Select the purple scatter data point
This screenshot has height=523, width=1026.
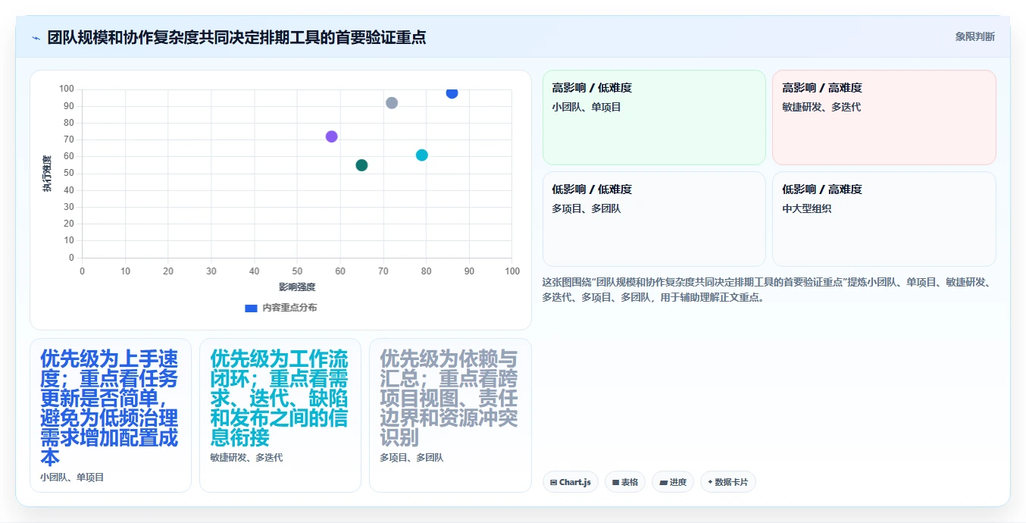[x=331, y=136]
